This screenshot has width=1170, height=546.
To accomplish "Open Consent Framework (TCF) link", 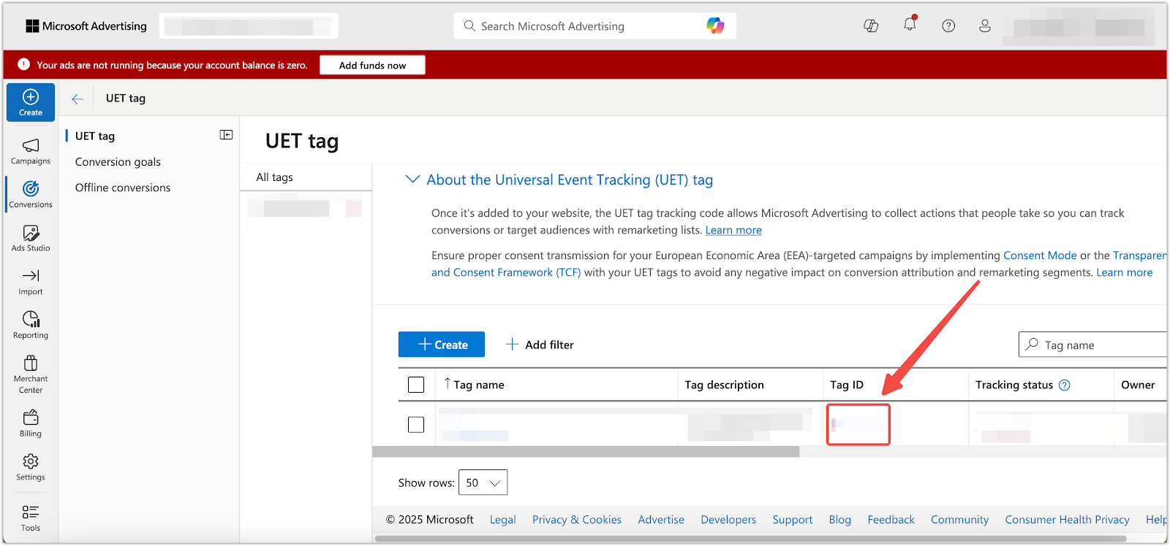I will point(506,272).
